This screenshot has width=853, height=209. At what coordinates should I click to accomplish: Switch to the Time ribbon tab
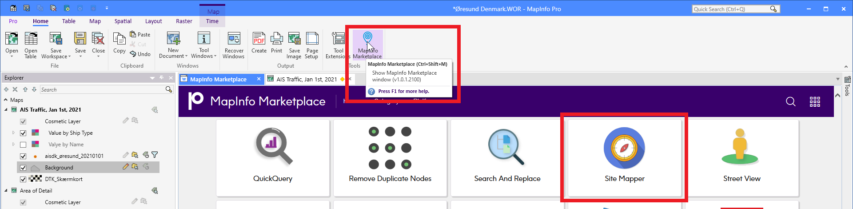212,21
